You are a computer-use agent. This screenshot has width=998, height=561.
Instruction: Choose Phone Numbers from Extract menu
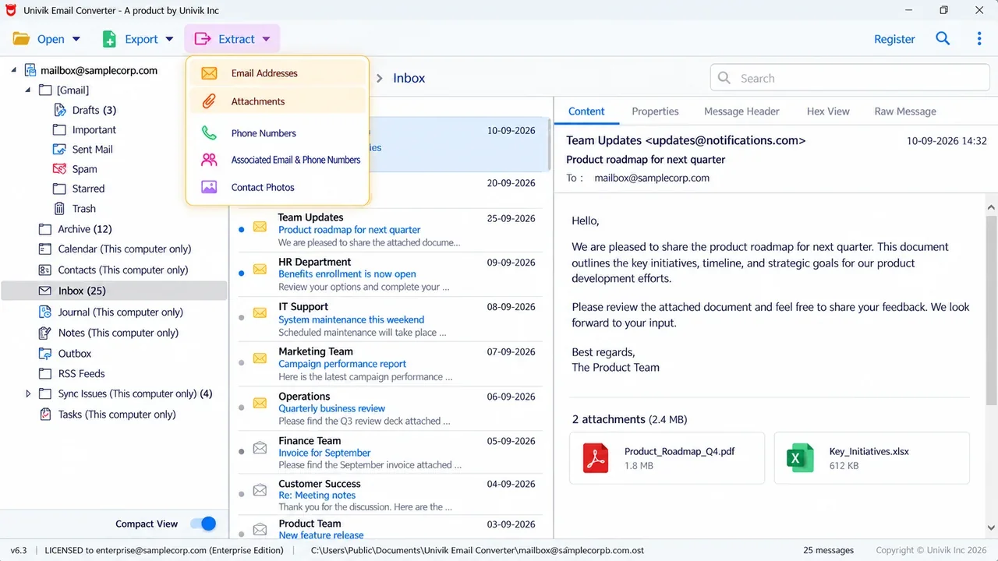(278, 133)
